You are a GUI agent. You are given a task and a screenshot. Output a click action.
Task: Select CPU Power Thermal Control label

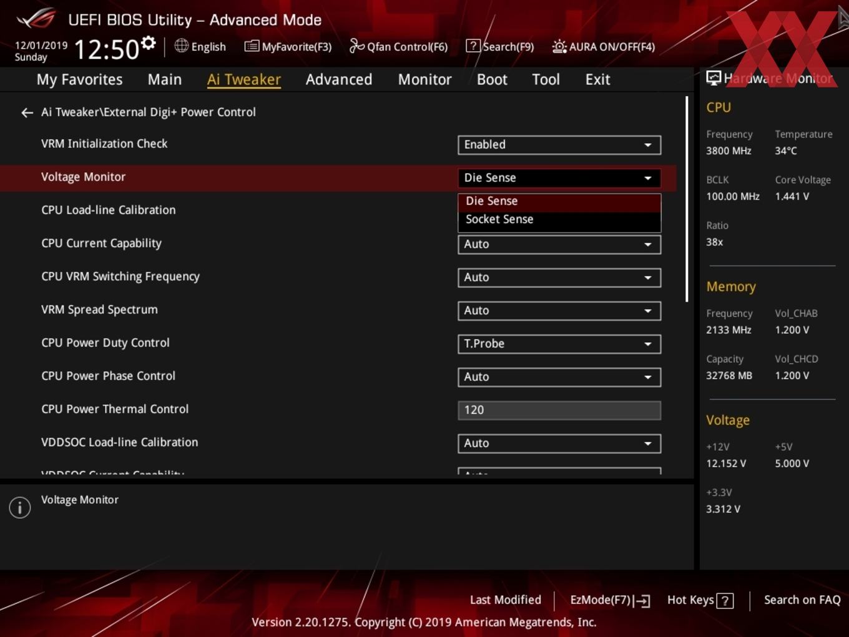coord(115,409)
